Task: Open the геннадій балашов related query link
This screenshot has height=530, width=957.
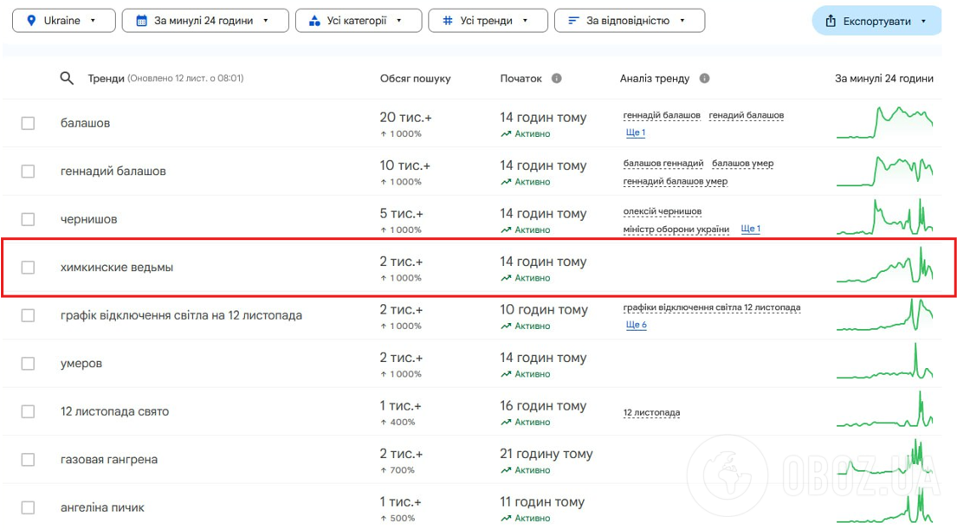Action: (x=662, y=115)
